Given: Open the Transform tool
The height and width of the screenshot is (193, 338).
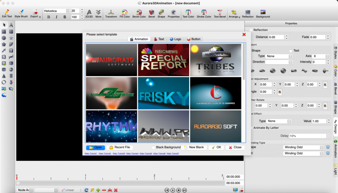Looking at the screenshot, I should (x=111, y=14).
